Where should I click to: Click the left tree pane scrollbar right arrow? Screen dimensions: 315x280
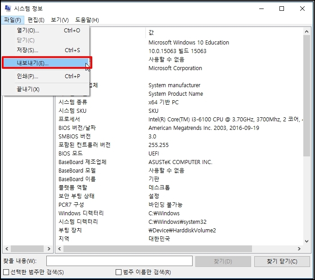click(x=49, y=249)
